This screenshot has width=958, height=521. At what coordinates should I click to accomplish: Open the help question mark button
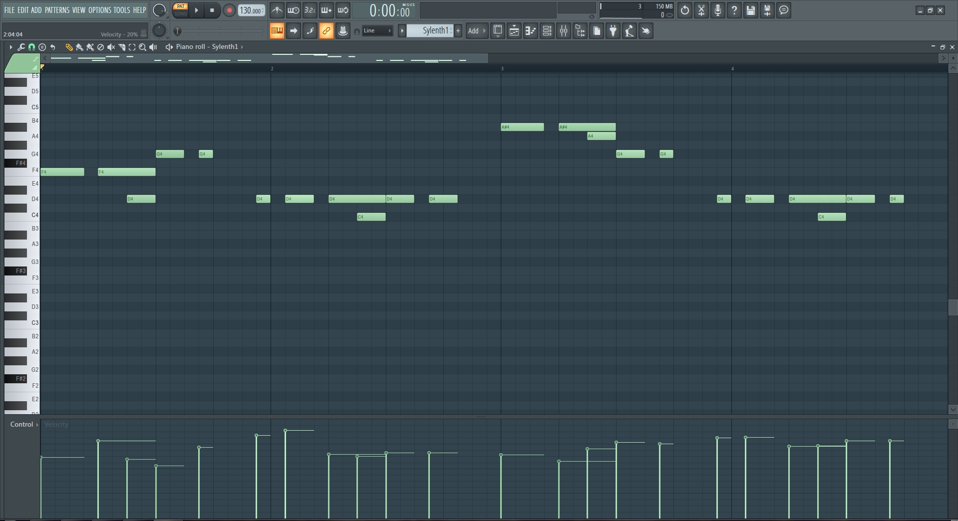(x=734, y=10)
